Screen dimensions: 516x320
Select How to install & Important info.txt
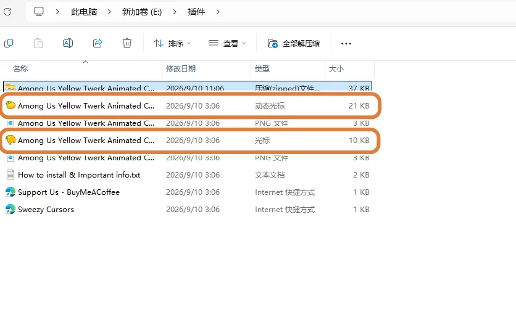pos(188,175)
